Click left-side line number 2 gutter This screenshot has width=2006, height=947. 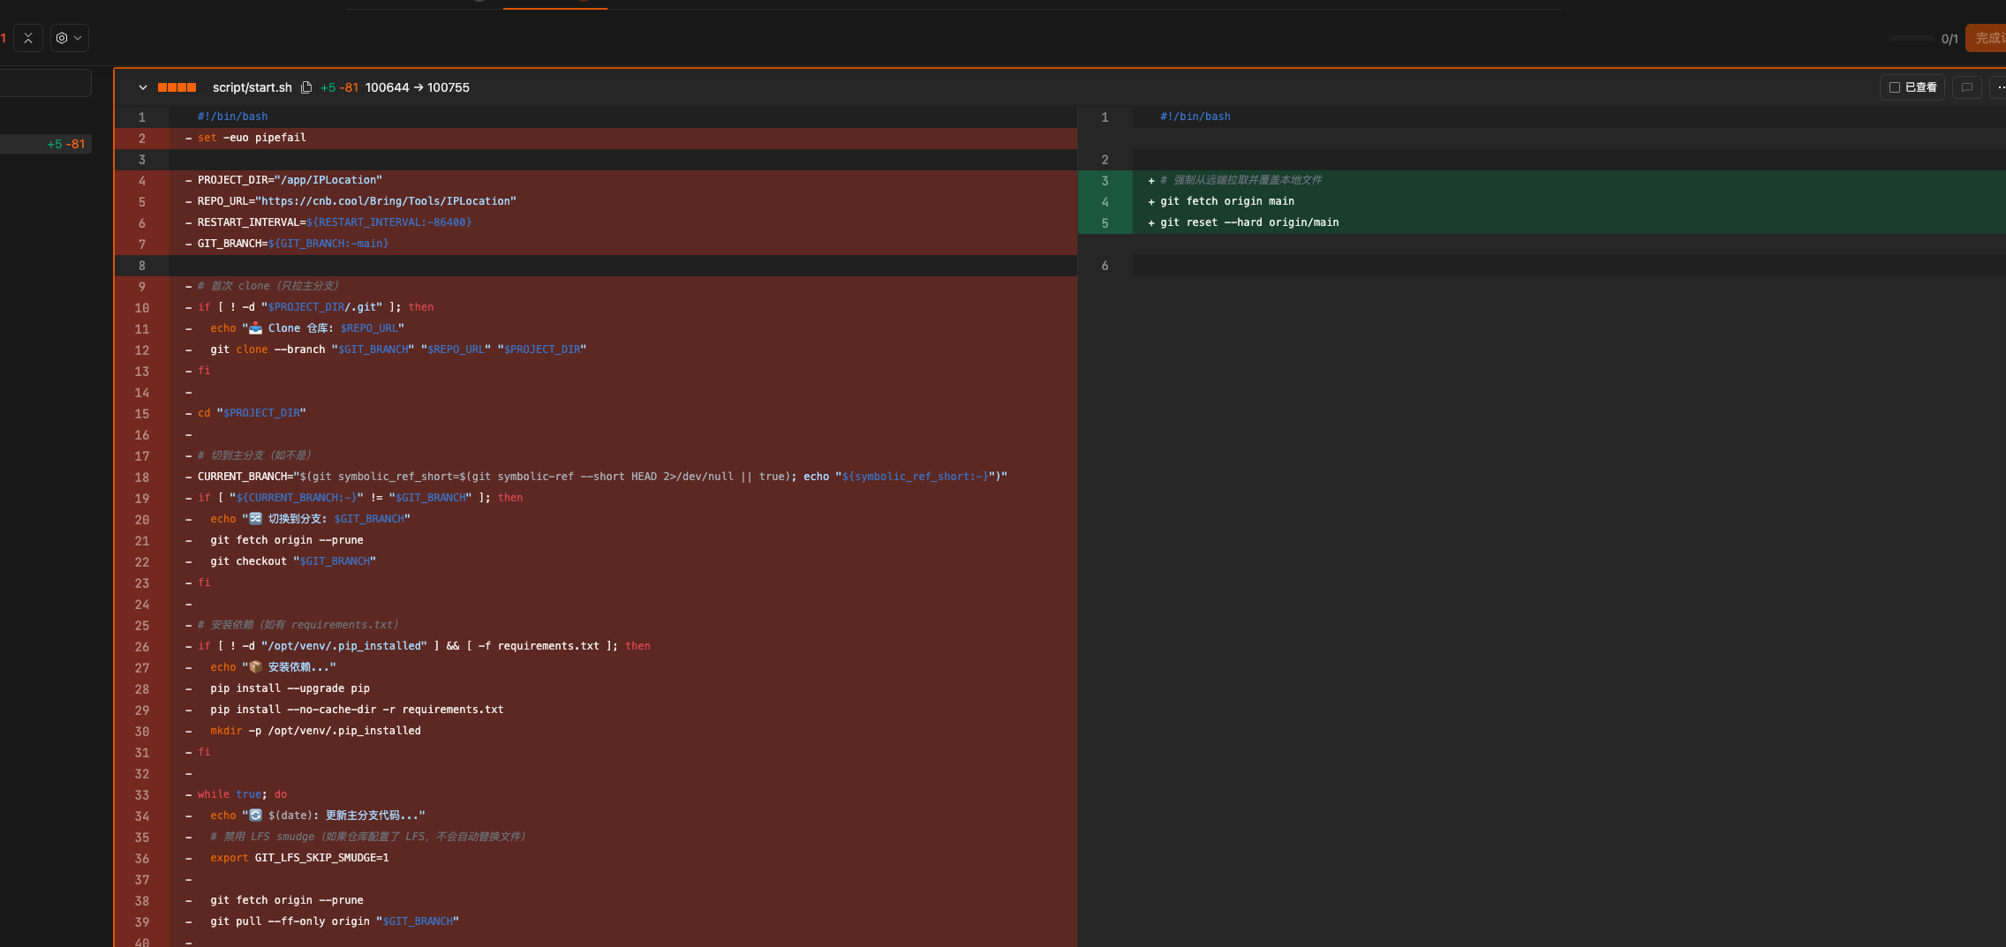point(141,139)
